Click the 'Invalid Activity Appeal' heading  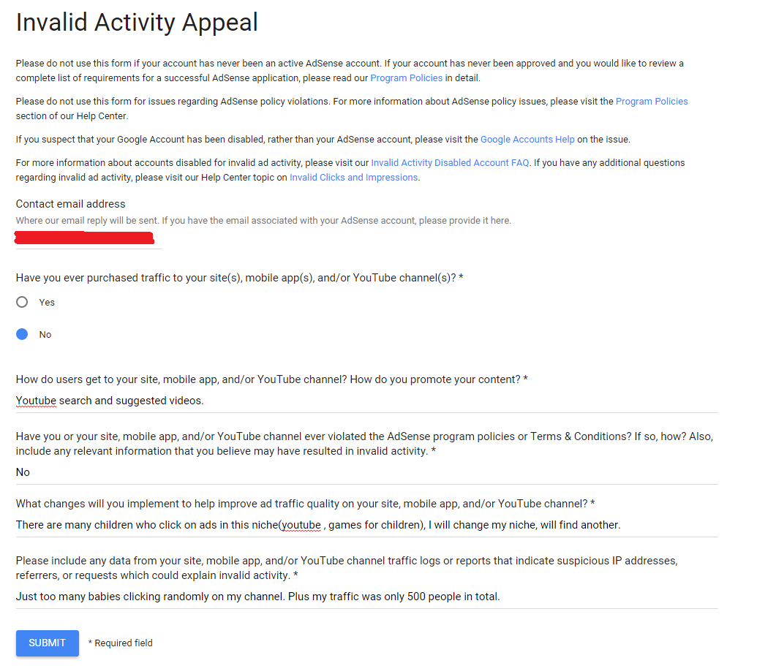point(137,23)
